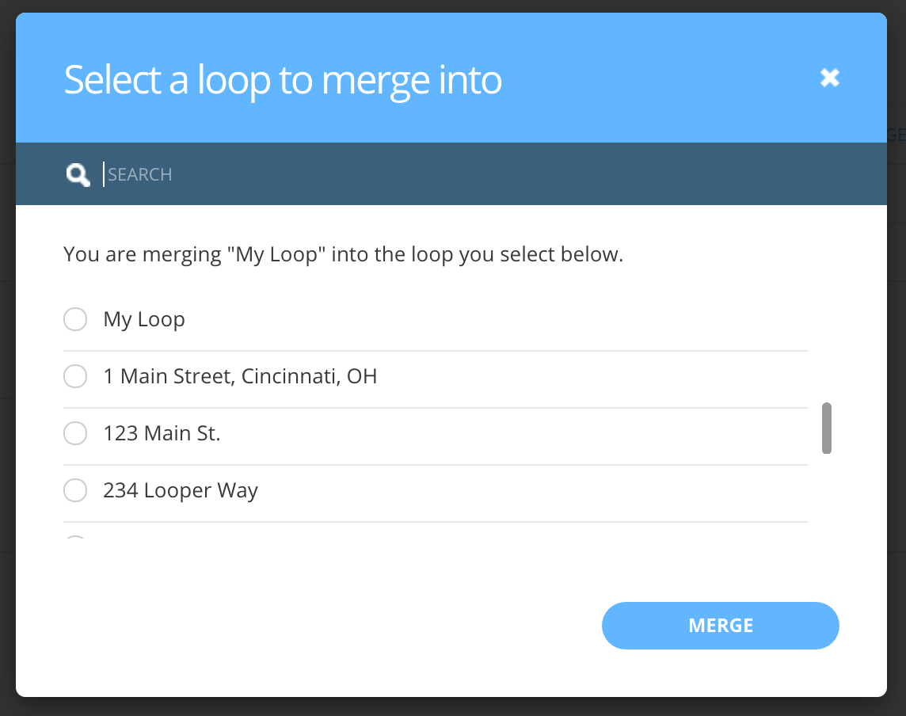Select the 123 Main St. radio button
906x716 pixels.
coord(75,432)
